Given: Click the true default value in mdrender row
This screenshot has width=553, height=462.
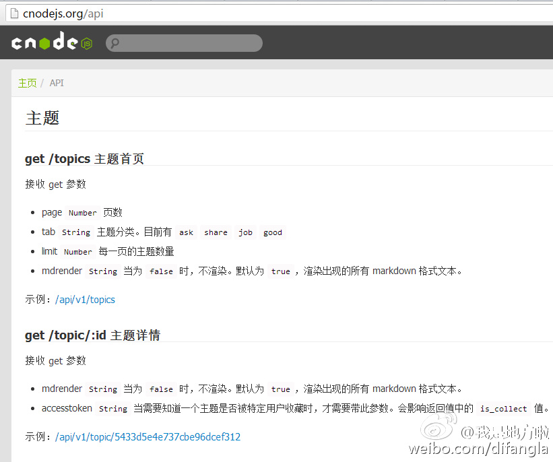Looking at the screenshot, I should (x=280, y=271).
